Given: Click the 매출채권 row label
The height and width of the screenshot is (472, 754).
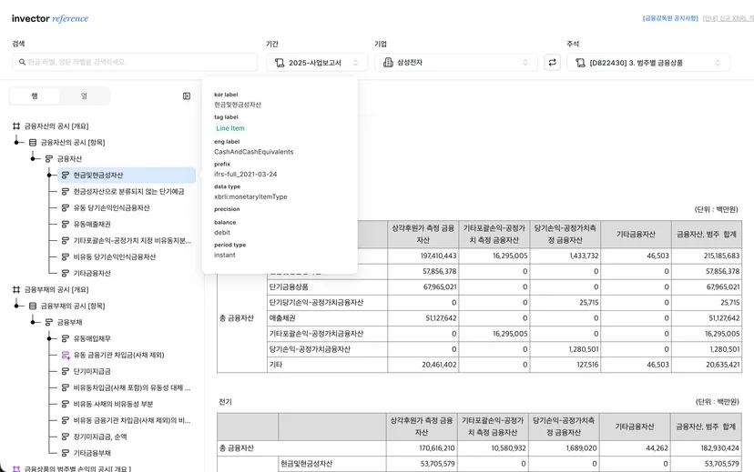Looking at the screenshot, I should click(x=282, y=318).
